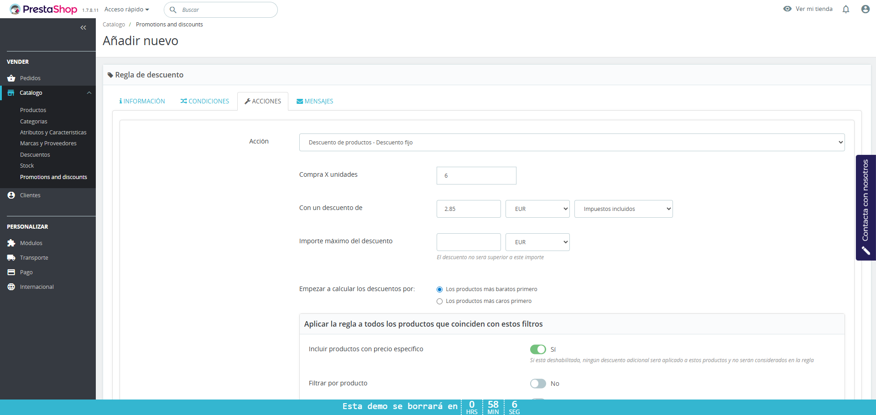Switch to the Mensajes tab
This screenshot has height=415, width=876.
pos(315,101)
